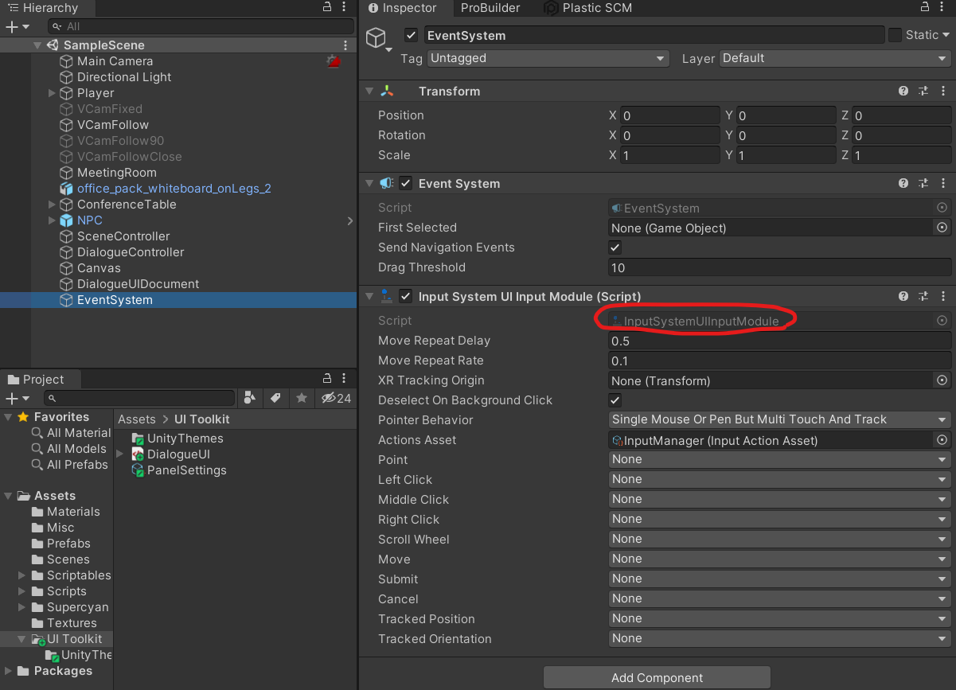Open Transform component help reference
Viewport: 956px width, 690px height.
point(903,92)
